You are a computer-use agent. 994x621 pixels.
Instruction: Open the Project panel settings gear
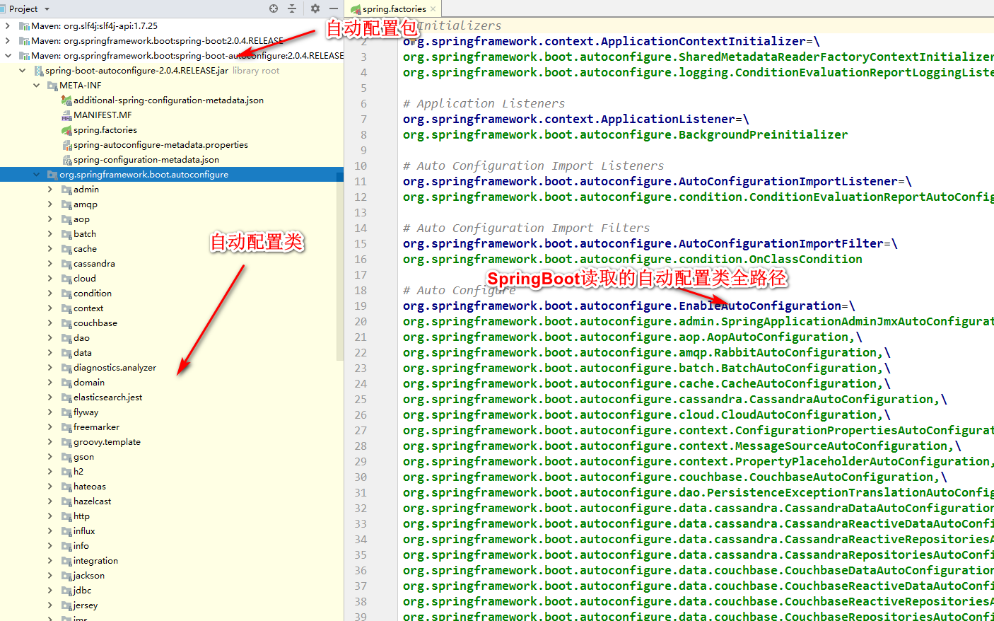[315, 8]
